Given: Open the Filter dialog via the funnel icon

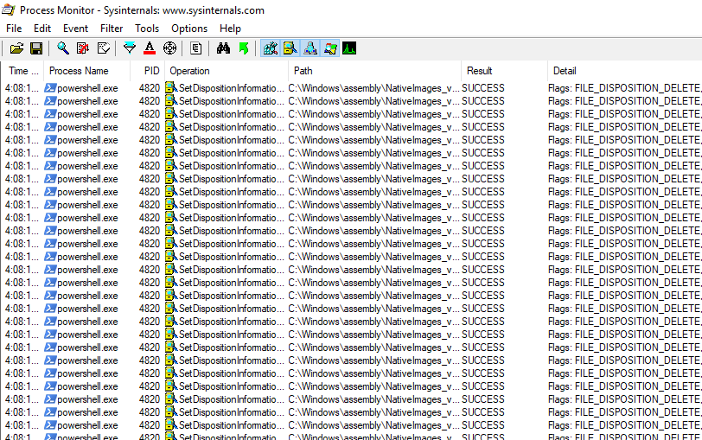Looking at the screenshot, I should [x=130, y=48].
